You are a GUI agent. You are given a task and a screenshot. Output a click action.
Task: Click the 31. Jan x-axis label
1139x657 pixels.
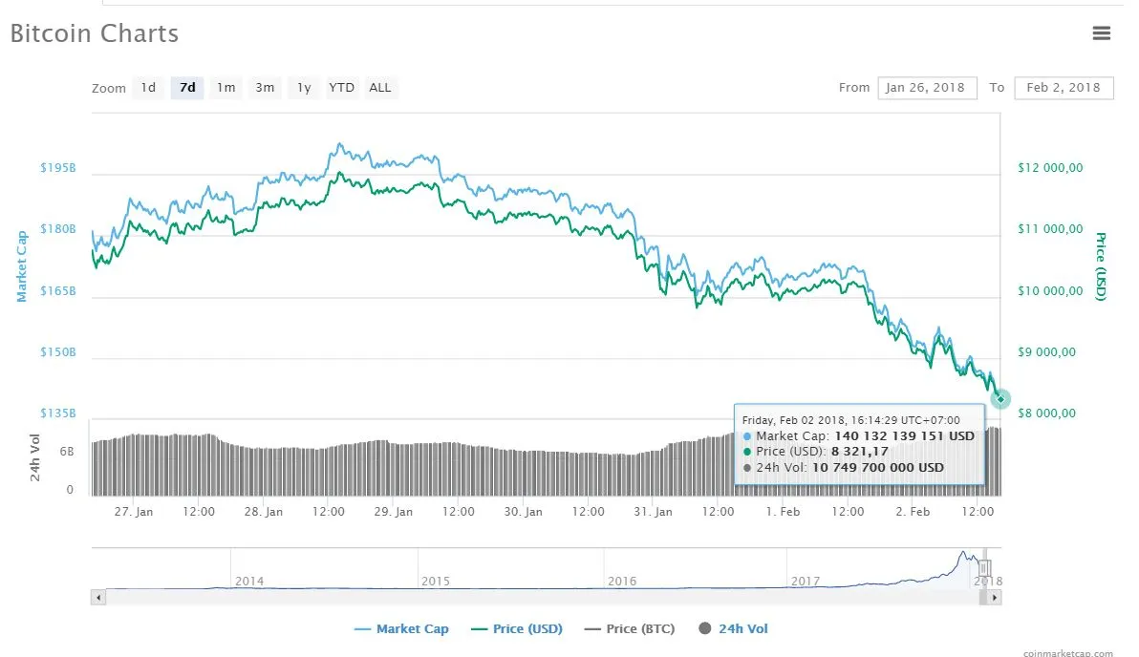653,511
